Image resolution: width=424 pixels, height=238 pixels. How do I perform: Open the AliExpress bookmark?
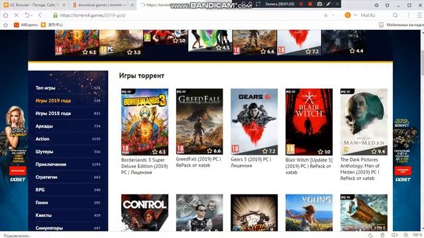[26, 25]
